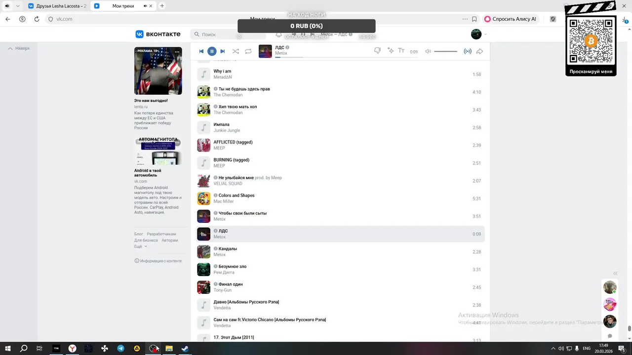Click the Авторам footer link

[170, 240]
